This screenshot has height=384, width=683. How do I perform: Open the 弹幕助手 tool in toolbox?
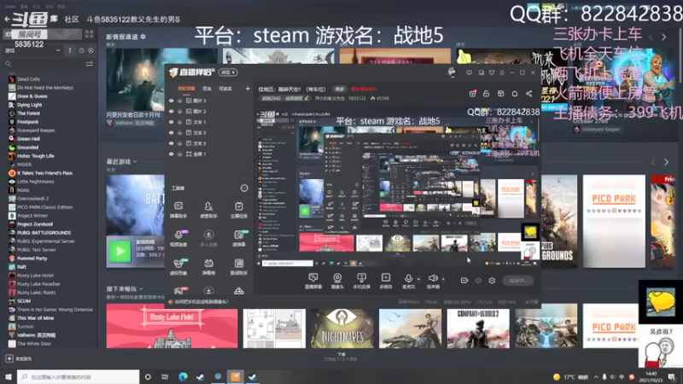tap(178, 209)
